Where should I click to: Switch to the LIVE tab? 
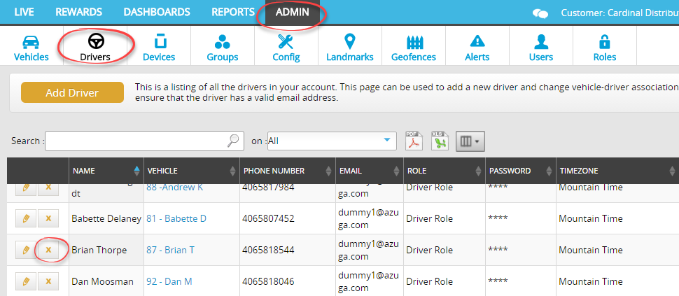(x=24, y=12)
